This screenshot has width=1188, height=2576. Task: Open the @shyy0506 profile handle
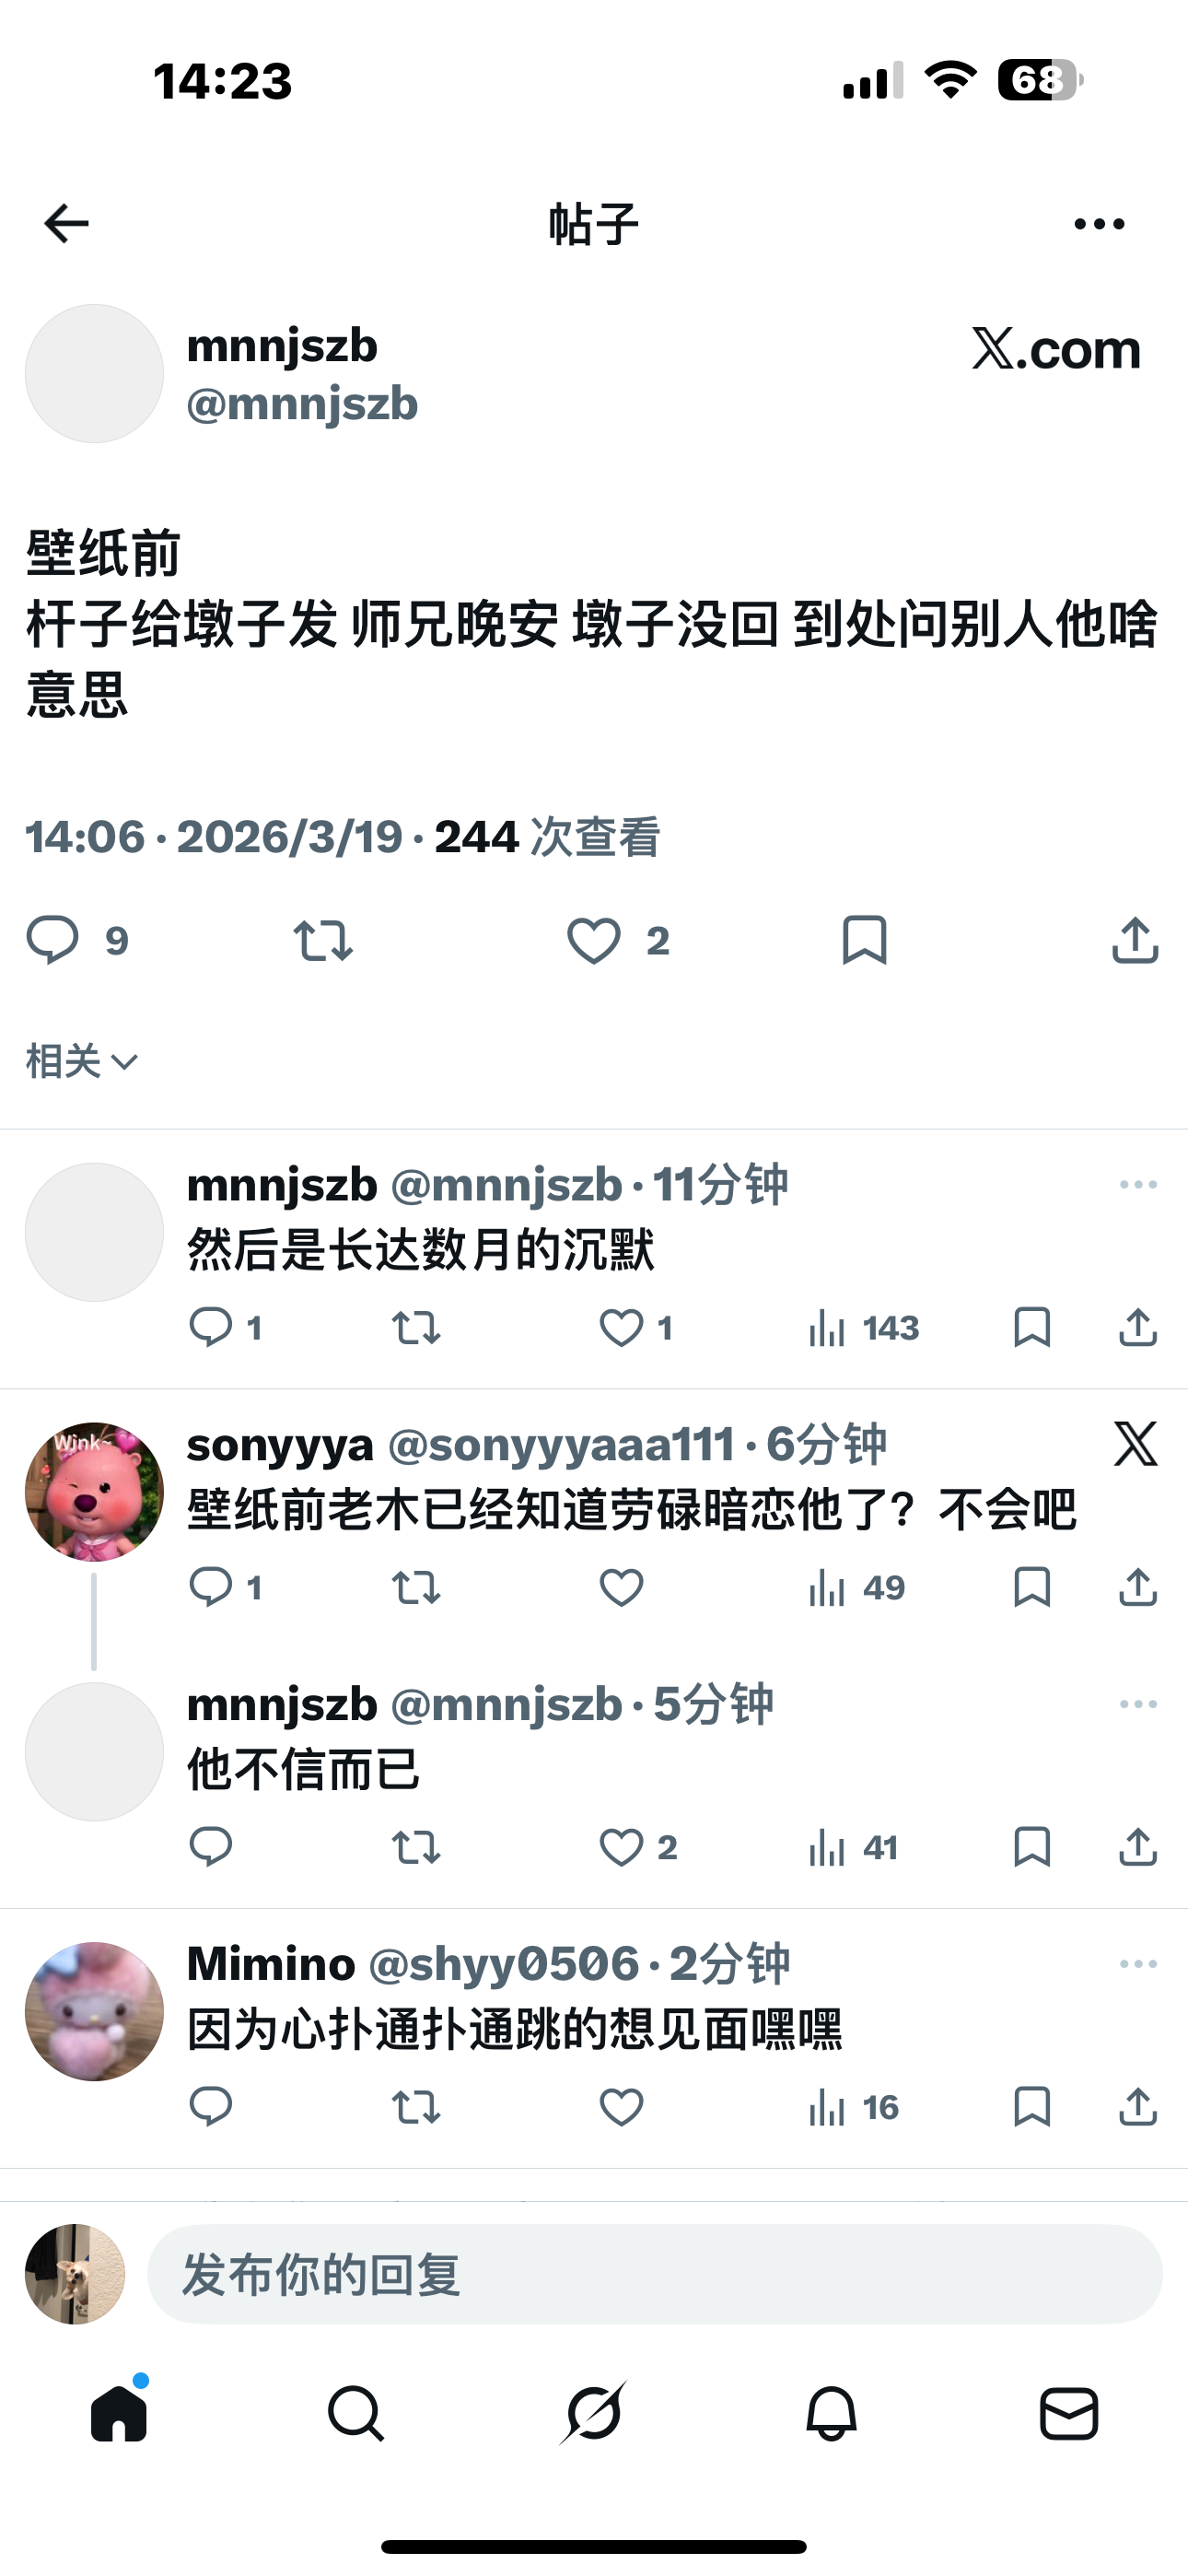pyautogui.click(x=504, y=1964)
